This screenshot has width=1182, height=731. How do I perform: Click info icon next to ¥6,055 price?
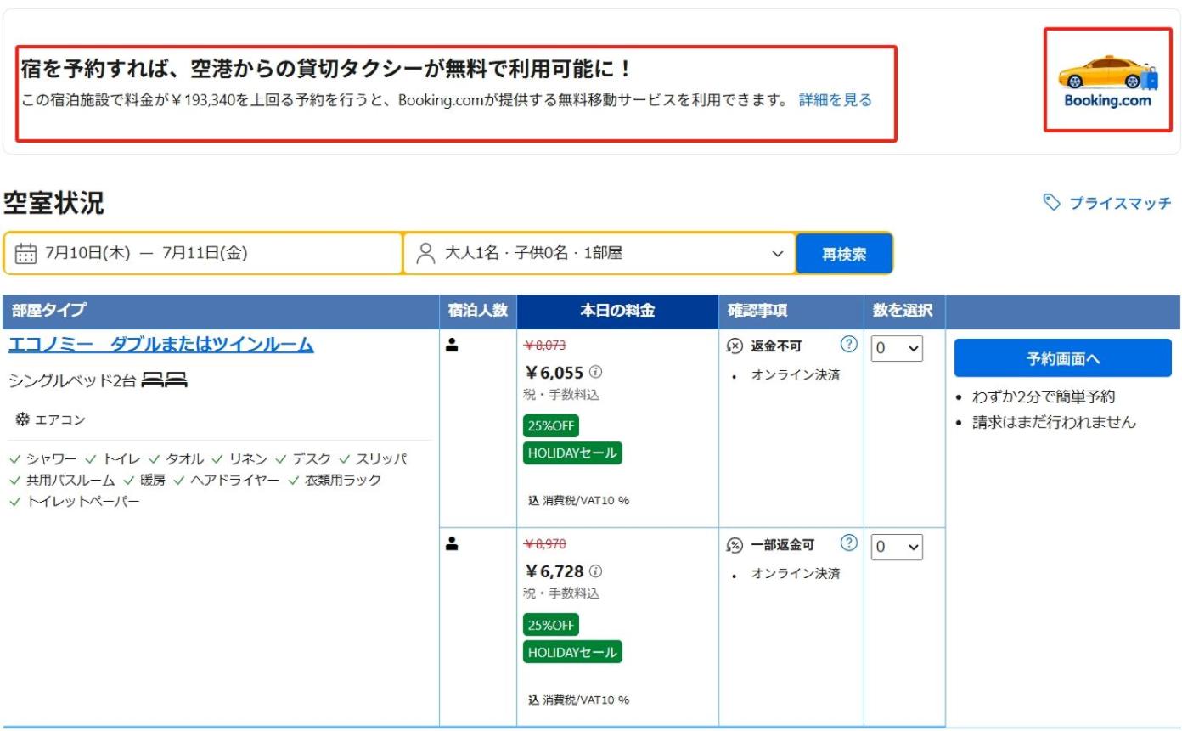[x=596, y=372]
